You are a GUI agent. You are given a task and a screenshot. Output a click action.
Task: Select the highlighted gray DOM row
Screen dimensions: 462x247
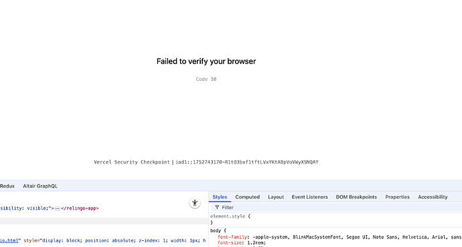coord(104,221)
